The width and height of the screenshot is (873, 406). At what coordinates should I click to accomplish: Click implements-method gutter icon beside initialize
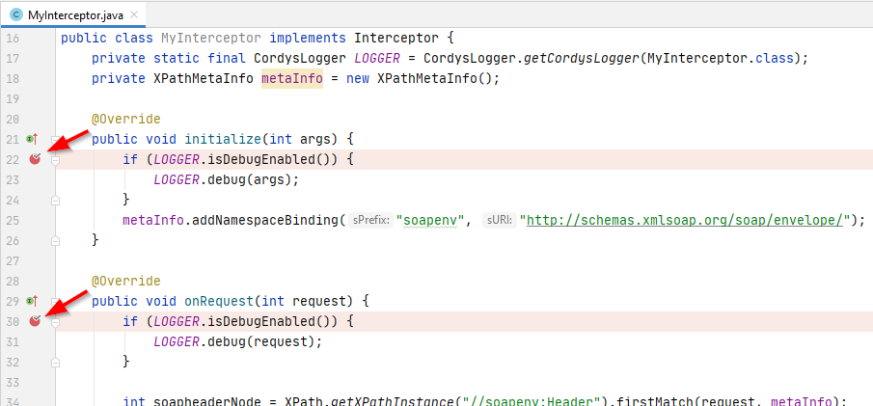(32, 140)
